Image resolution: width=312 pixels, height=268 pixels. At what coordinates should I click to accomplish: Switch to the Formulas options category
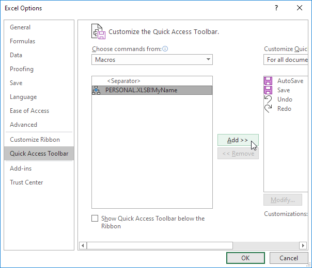22,41
